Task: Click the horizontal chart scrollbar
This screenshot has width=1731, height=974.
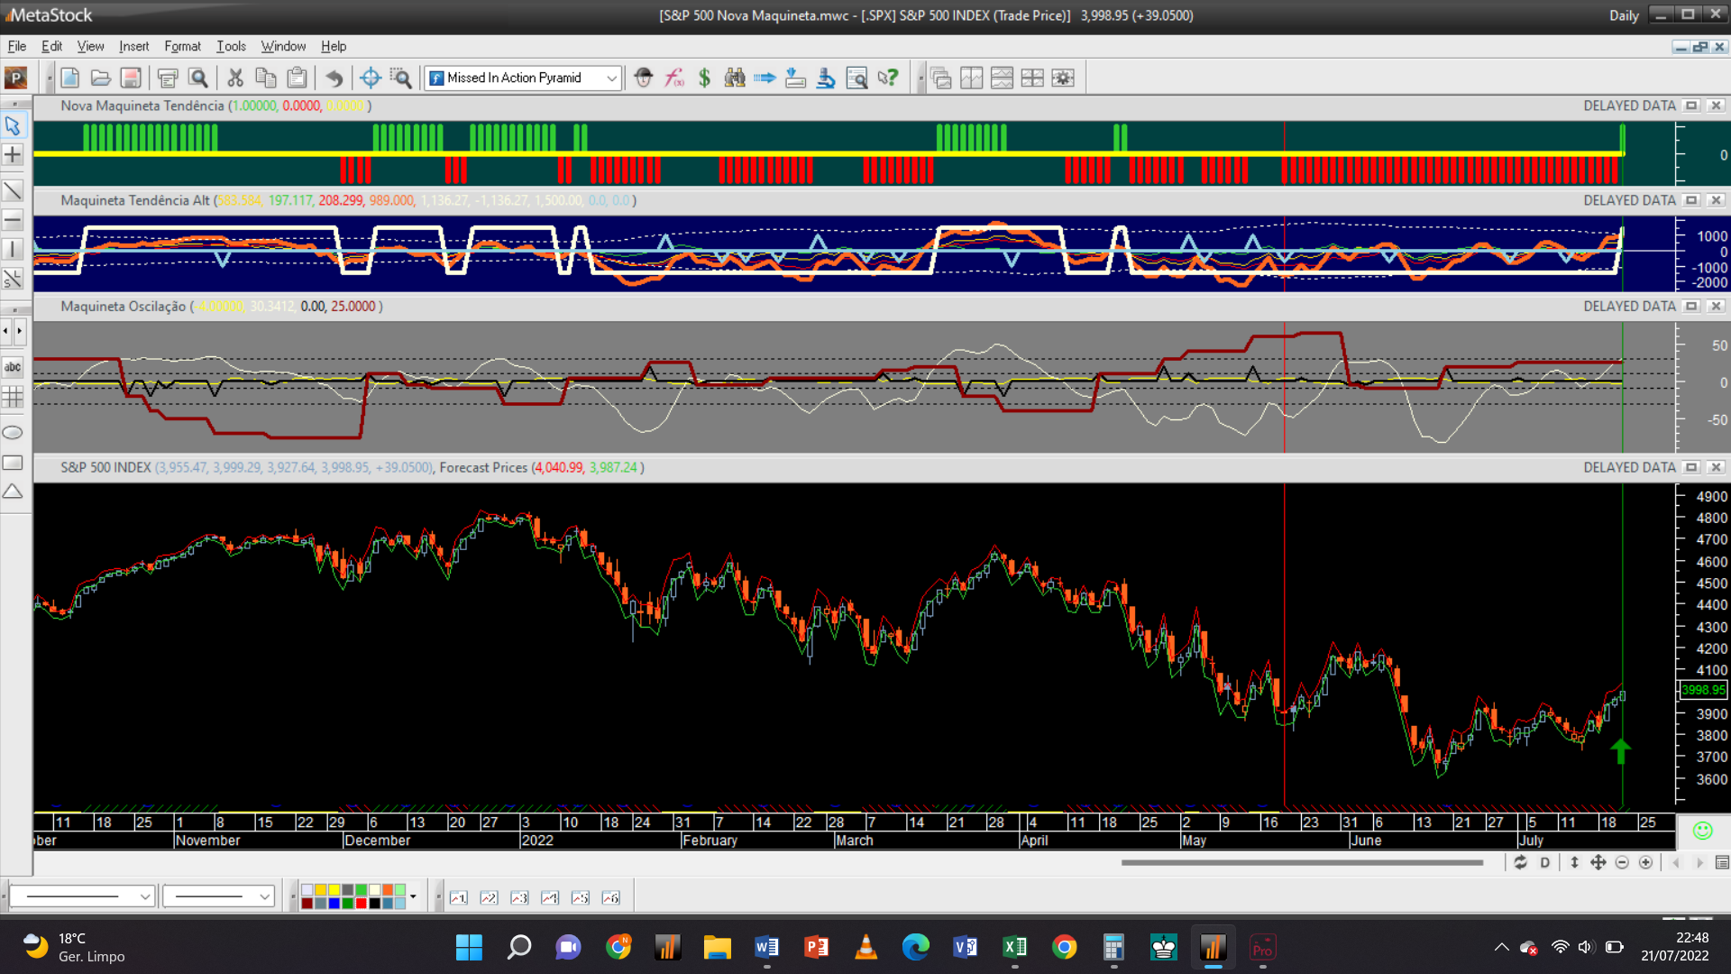Action: (1301, 863)
